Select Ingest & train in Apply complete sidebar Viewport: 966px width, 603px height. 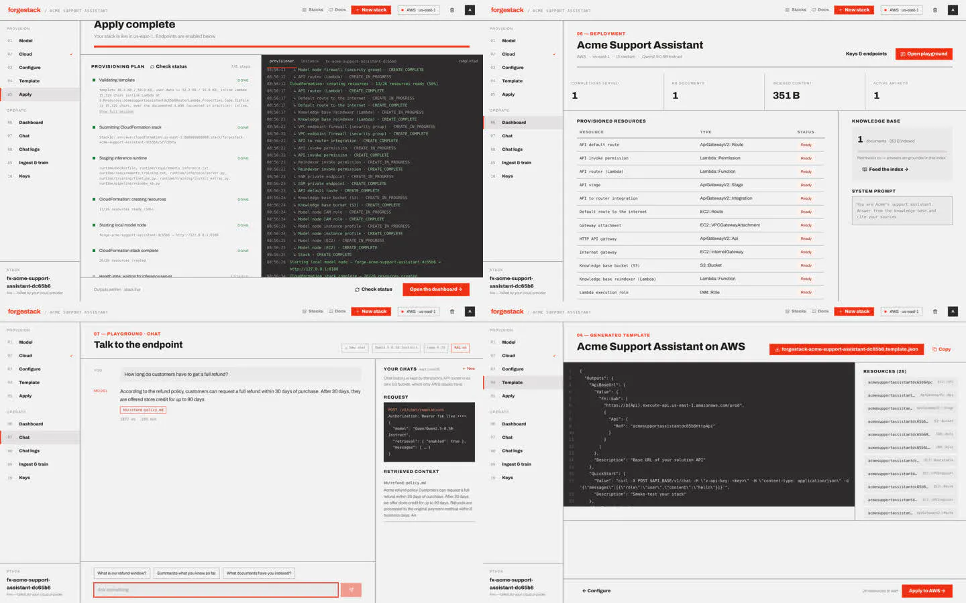click(40, 163)
